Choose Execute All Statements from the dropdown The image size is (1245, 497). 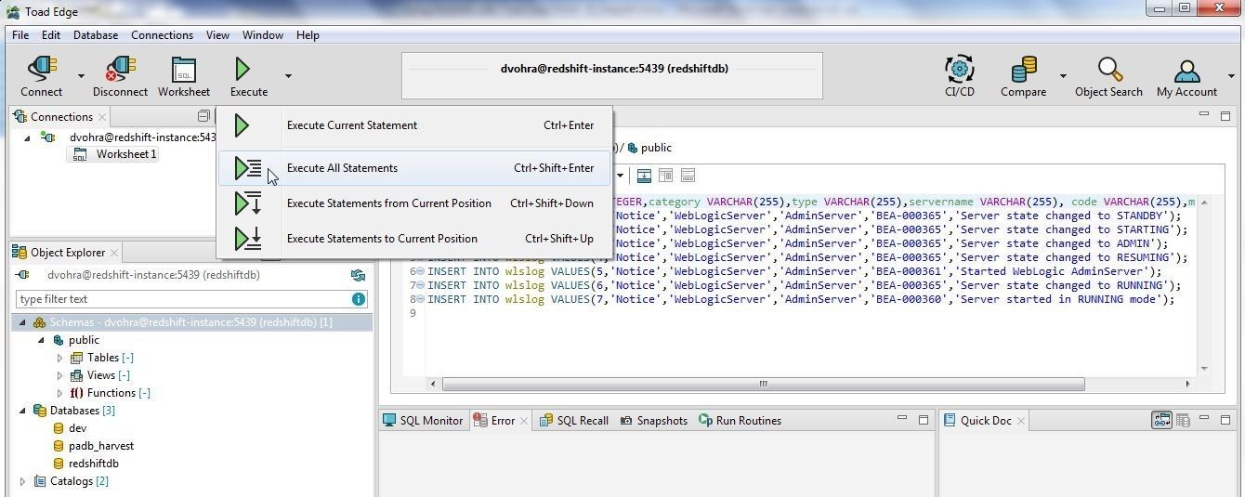coord(414,168)
